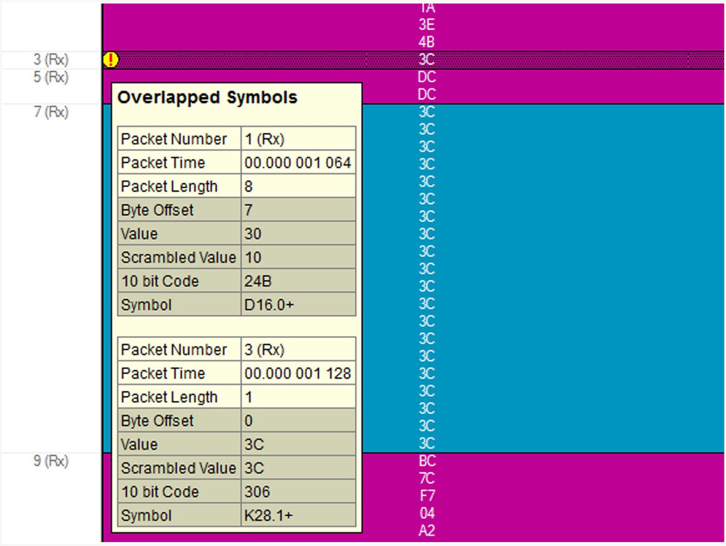This screenshot has height=546, width=726.
Task: Click the 3E byte in the top packet
Action: tap(427, 25)
